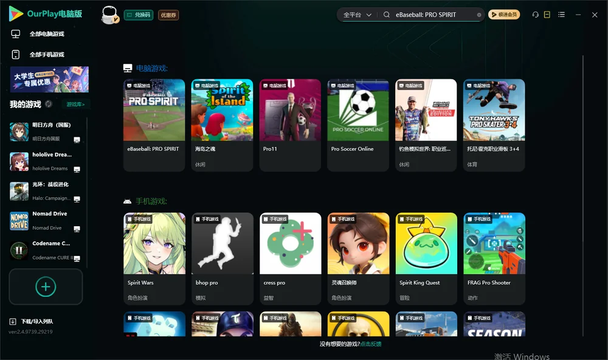Open the Tony Hawk's Pro Skater 3+4 card
This screenshot has height=360, width=608.
click(494, 125)
